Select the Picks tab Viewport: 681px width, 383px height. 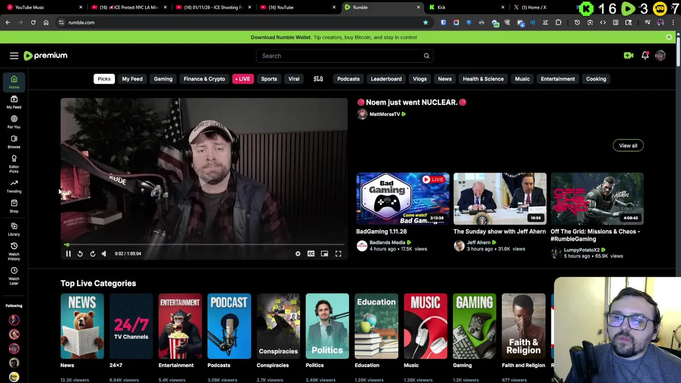104,79
